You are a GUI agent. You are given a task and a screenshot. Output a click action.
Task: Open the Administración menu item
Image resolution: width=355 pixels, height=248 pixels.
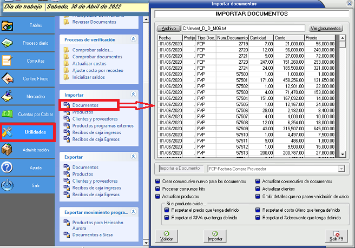pos(36,150)
